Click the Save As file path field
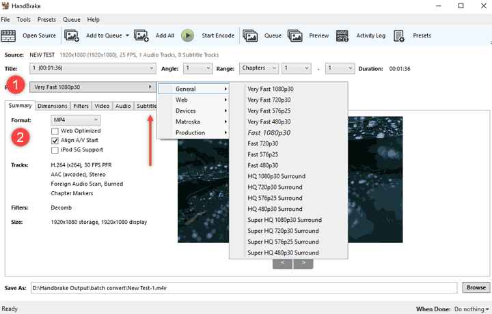The width and height of the screenshot is (492, 314). click(244, 288)
